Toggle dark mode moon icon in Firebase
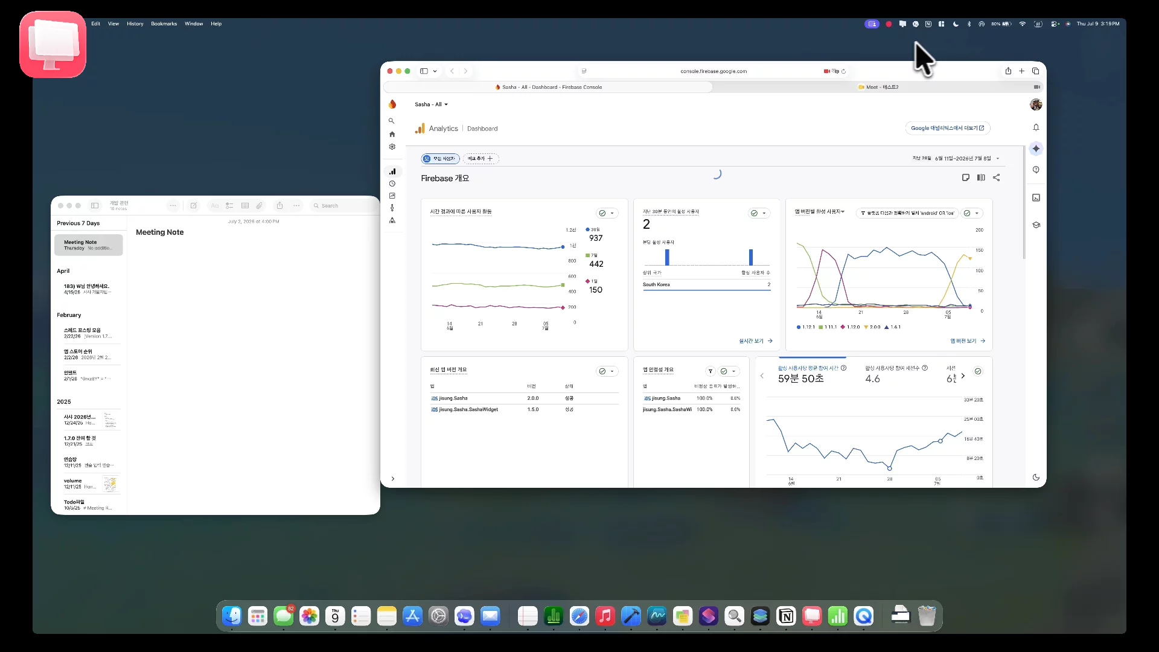Screen dimensions: 1159x652 (1036, 477)
